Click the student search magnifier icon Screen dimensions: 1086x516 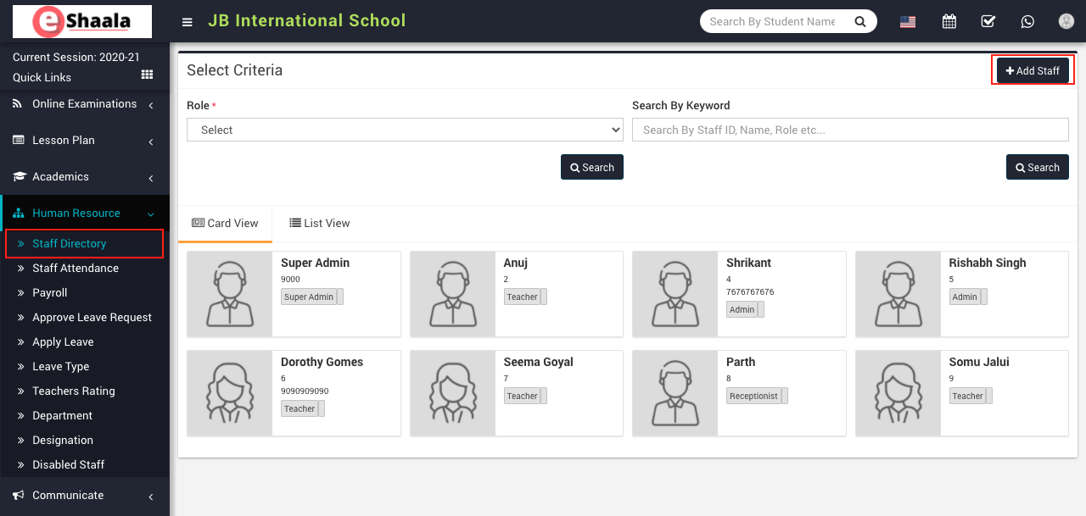(x=859, y=22)
